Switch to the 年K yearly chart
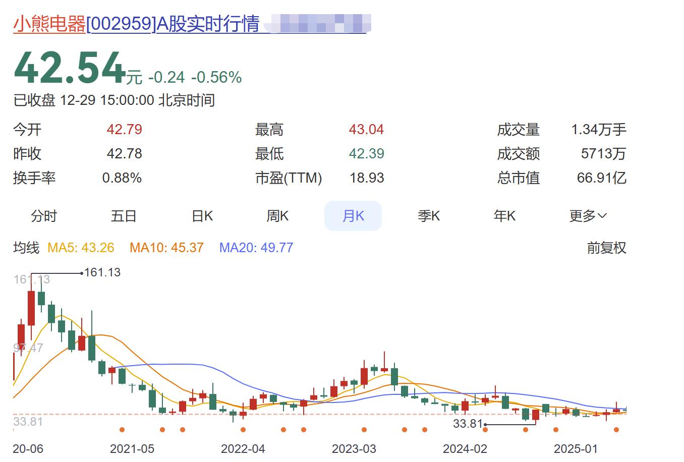 coord(504,216)
